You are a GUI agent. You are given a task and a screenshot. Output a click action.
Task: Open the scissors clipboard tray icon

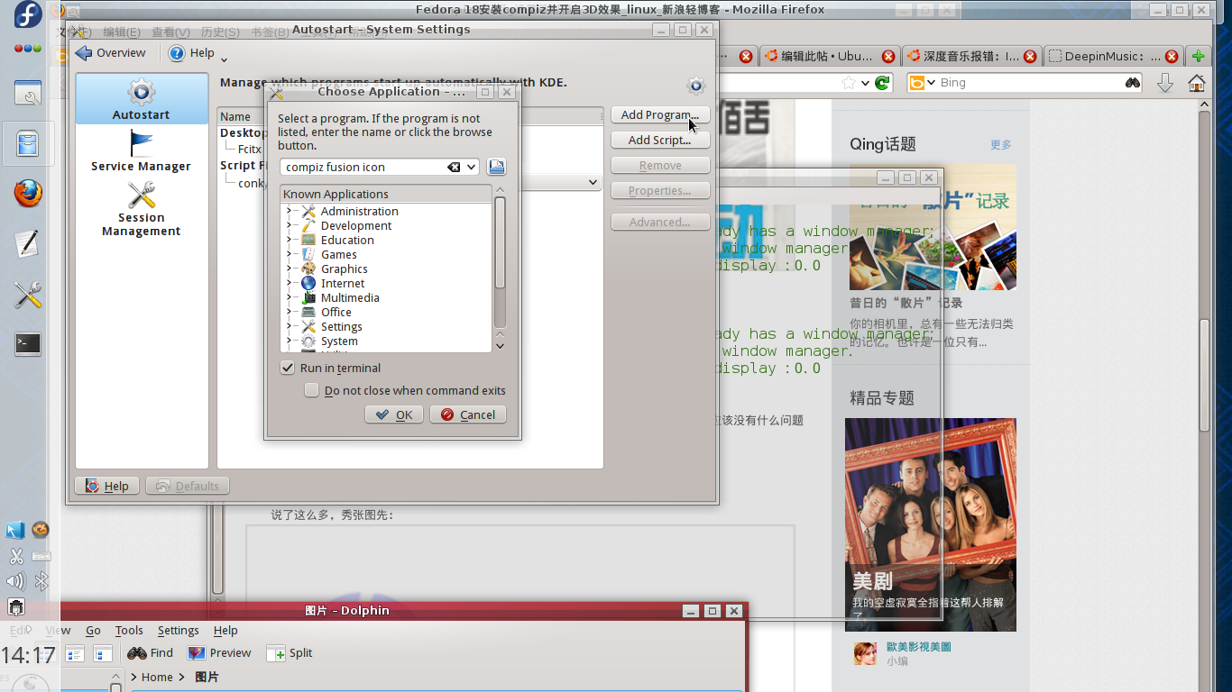[15, 556]
